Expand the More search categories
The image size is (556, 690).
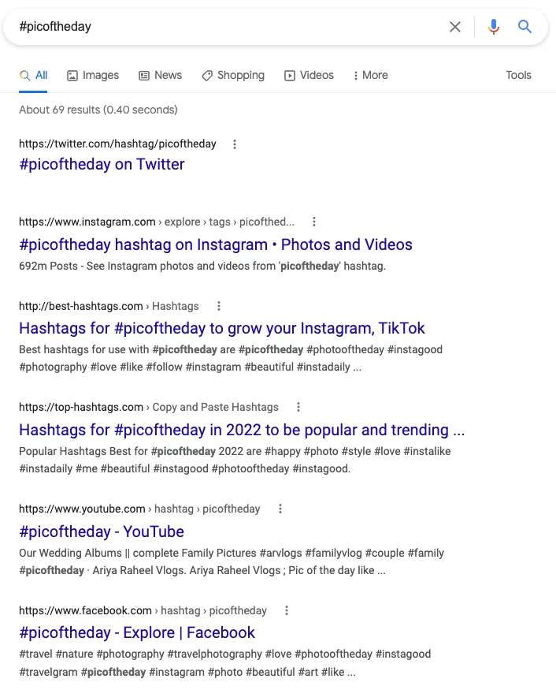(x=370, y=75)
